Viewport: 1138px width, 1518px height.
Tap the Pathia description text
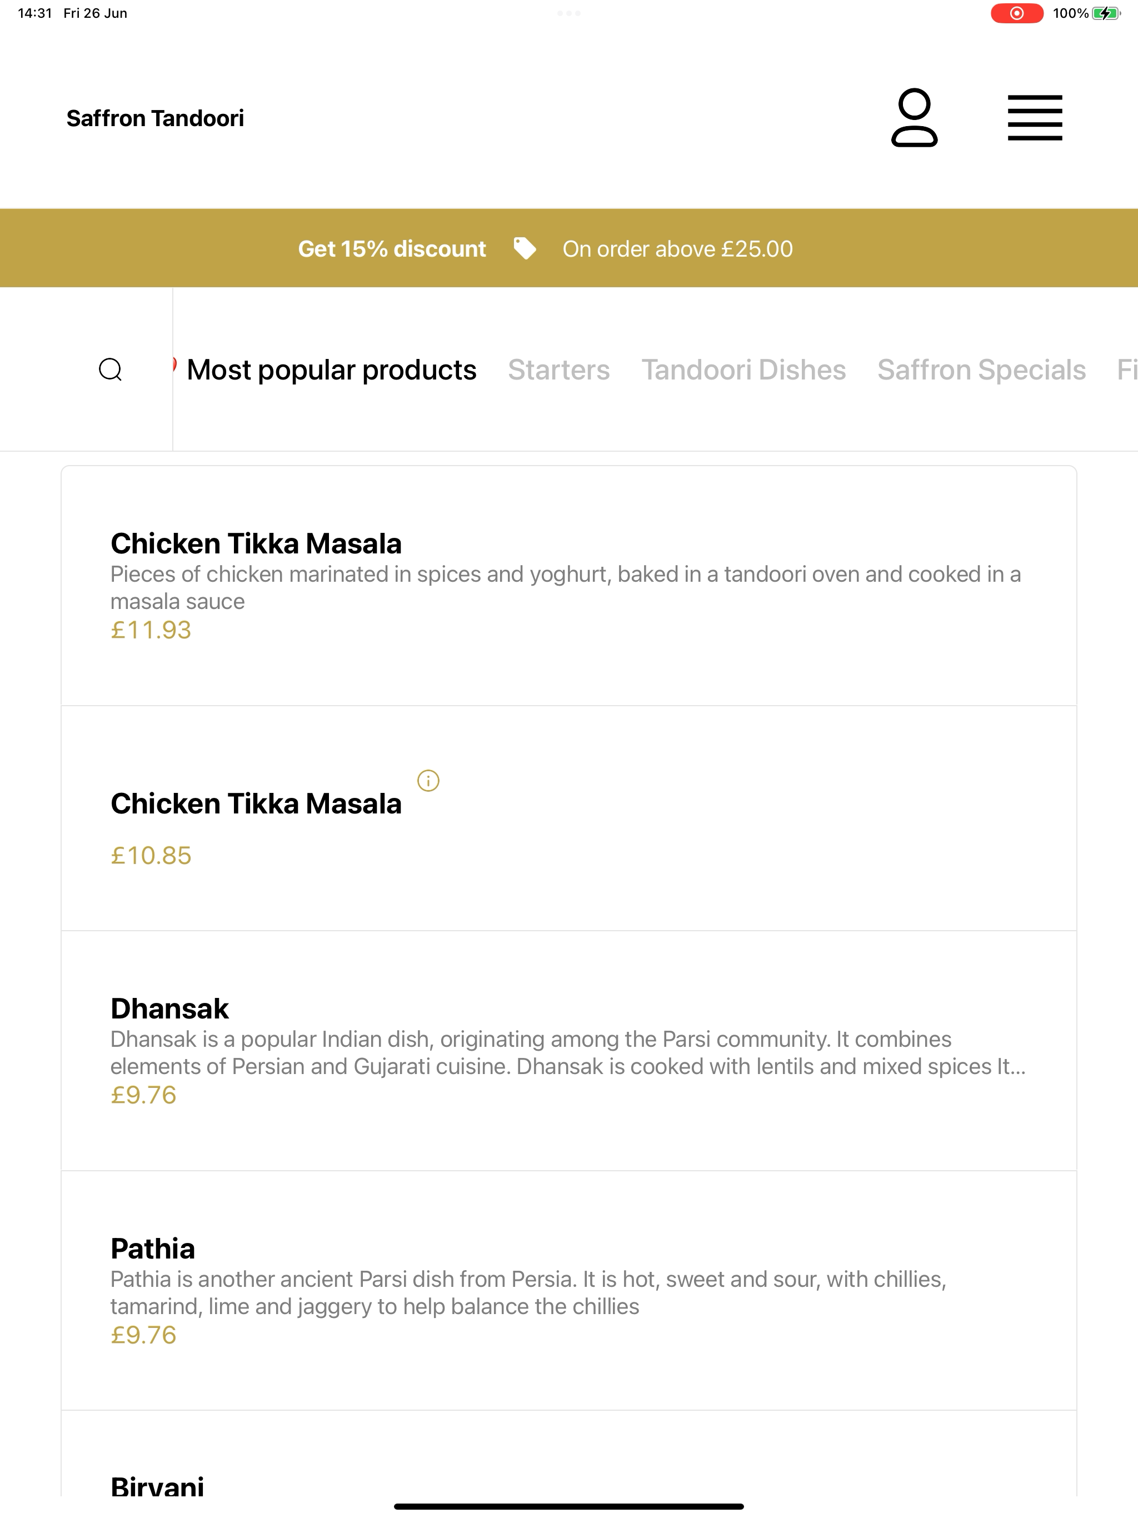pyautogui.click(x=528, y=1293)
